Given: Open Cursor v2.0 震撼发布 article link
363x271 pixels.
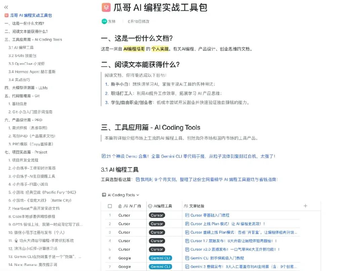Looking at the screenshot, I should [x=235, y=250].
